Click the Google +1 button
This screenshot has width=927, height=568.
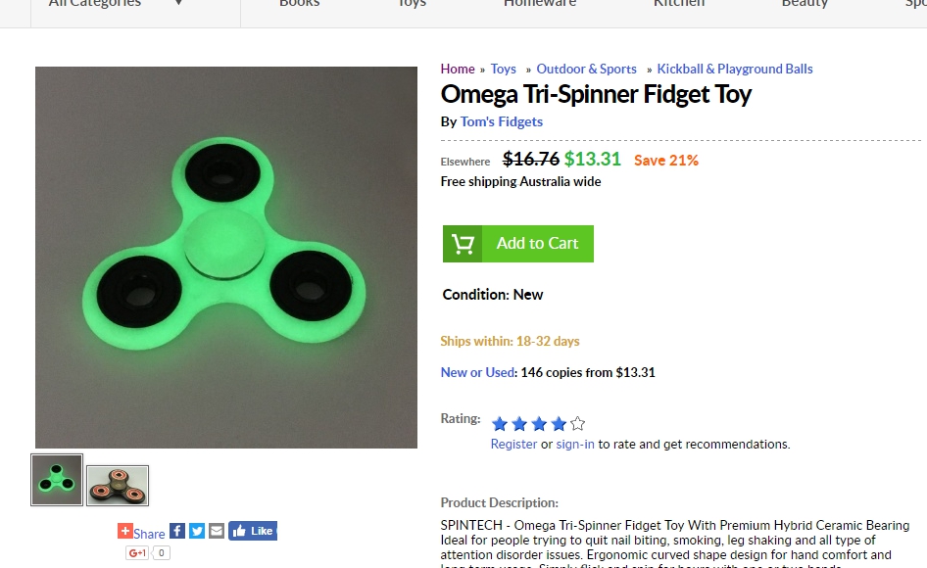pos(137,553)
